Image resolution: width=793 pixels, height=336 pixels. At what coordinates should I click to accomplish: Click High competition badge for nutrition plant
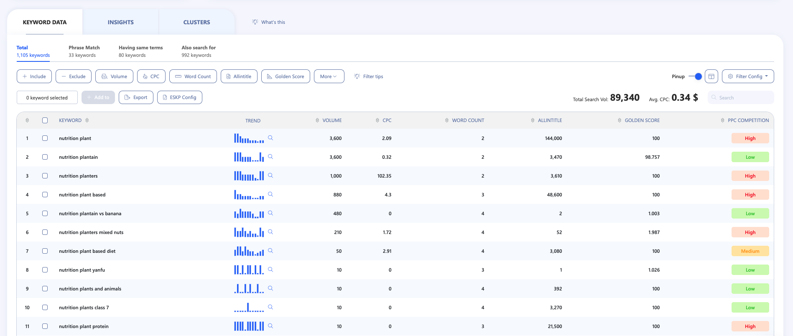750,138
